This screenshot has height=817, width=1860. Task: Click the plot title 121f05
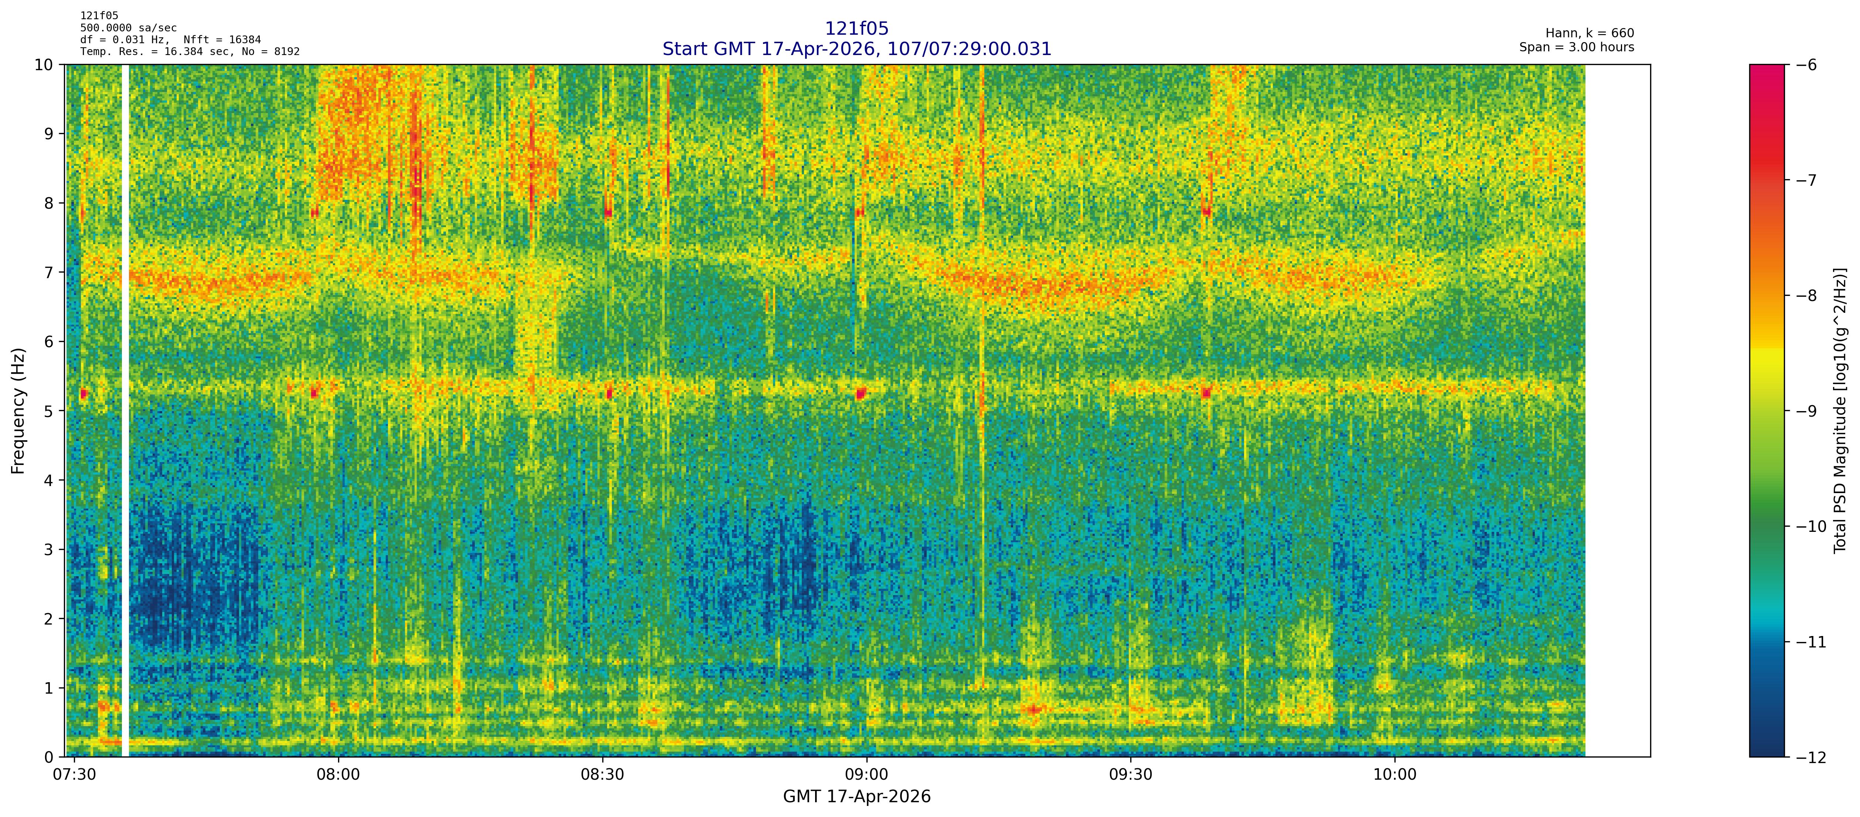click(x=856, y=29)
